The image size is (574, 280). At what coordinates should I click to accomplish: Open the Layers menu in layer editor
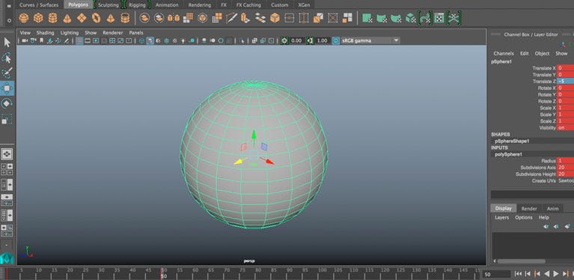tap(502, 217)
